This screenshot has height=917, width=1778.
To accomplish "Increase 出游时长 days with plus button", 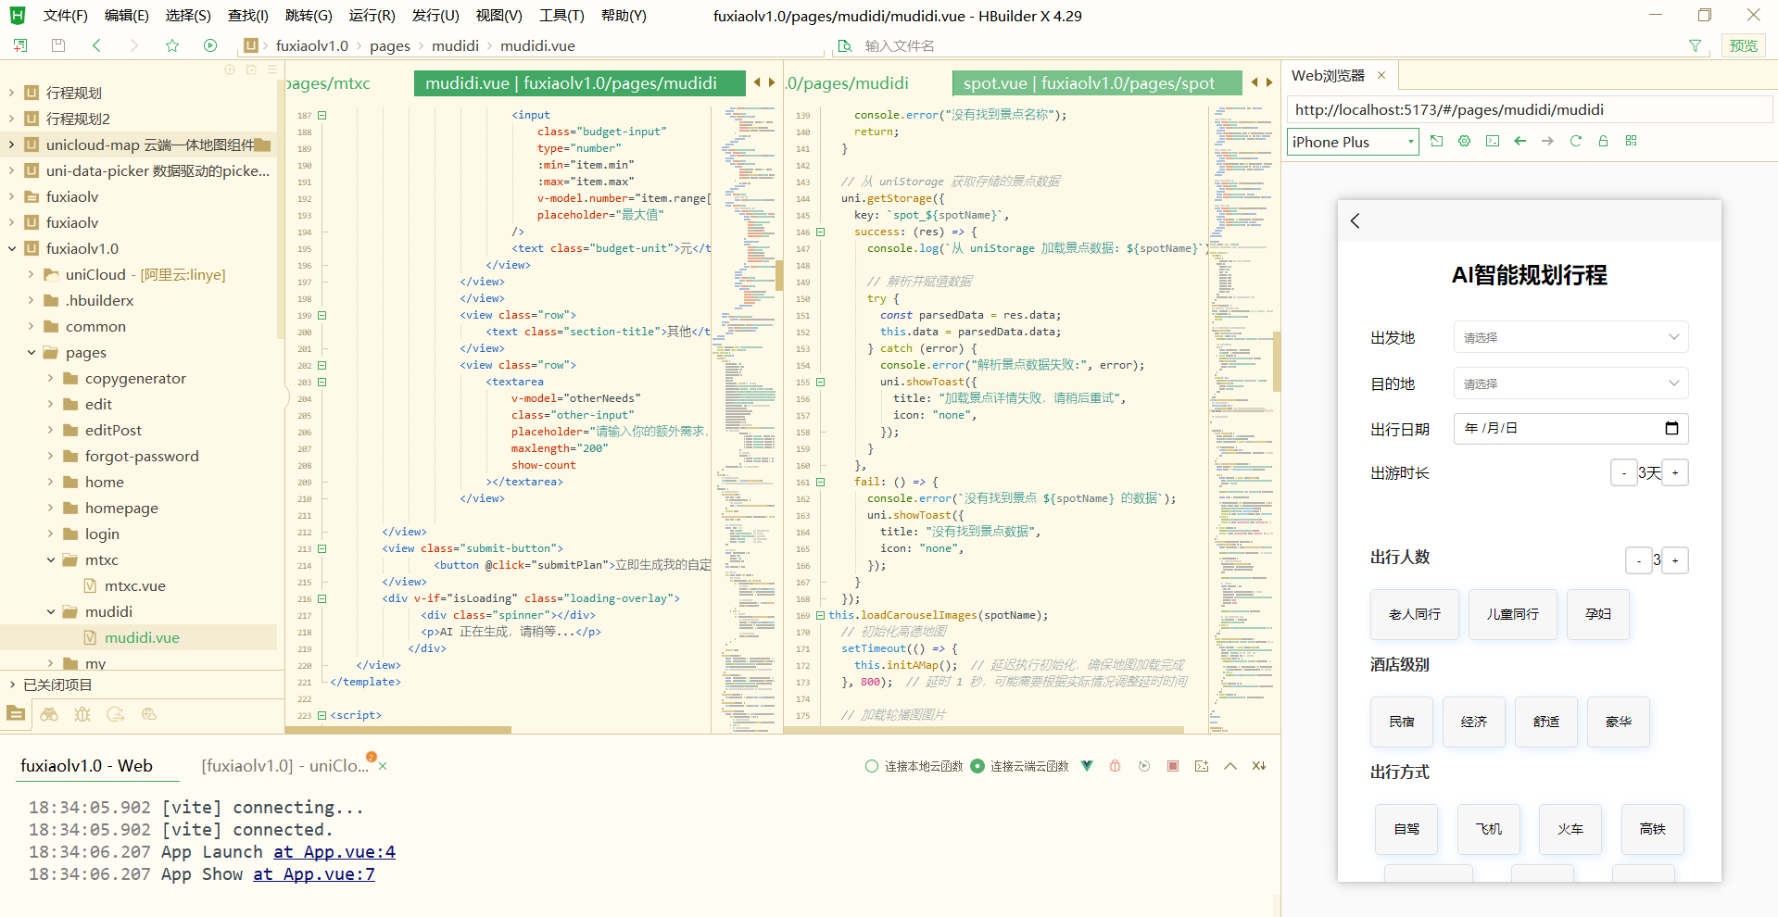I will click(x=1675, y=472).
